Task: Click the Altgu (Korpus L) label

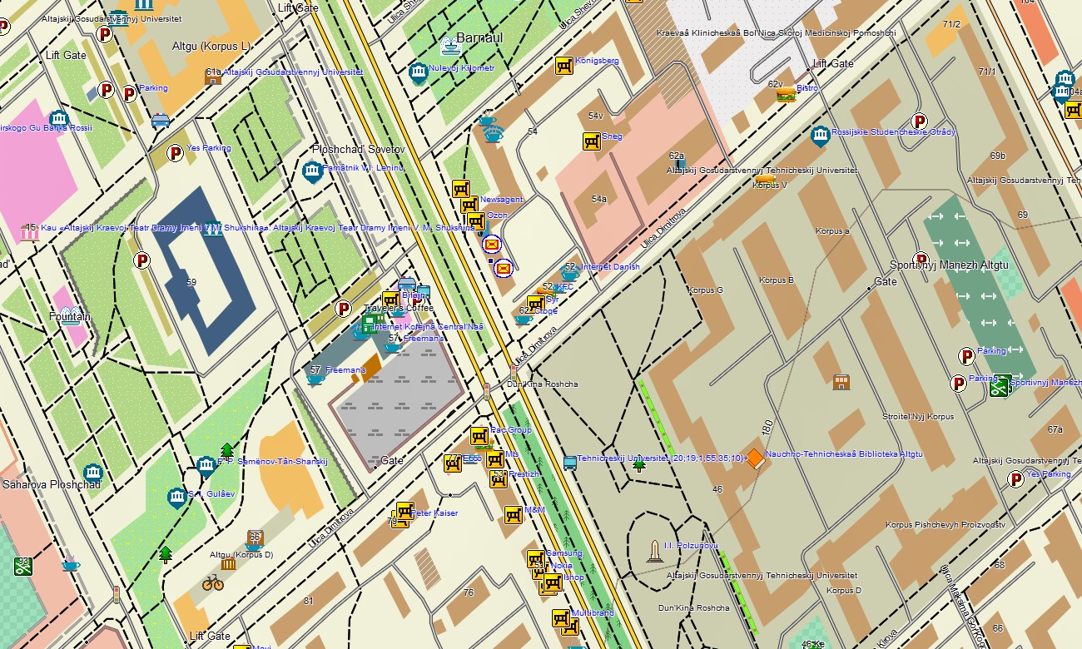Action: (211, 46)
